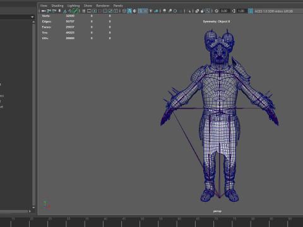Open the Panels menu
303x227 pixels.
coord(118,6)
